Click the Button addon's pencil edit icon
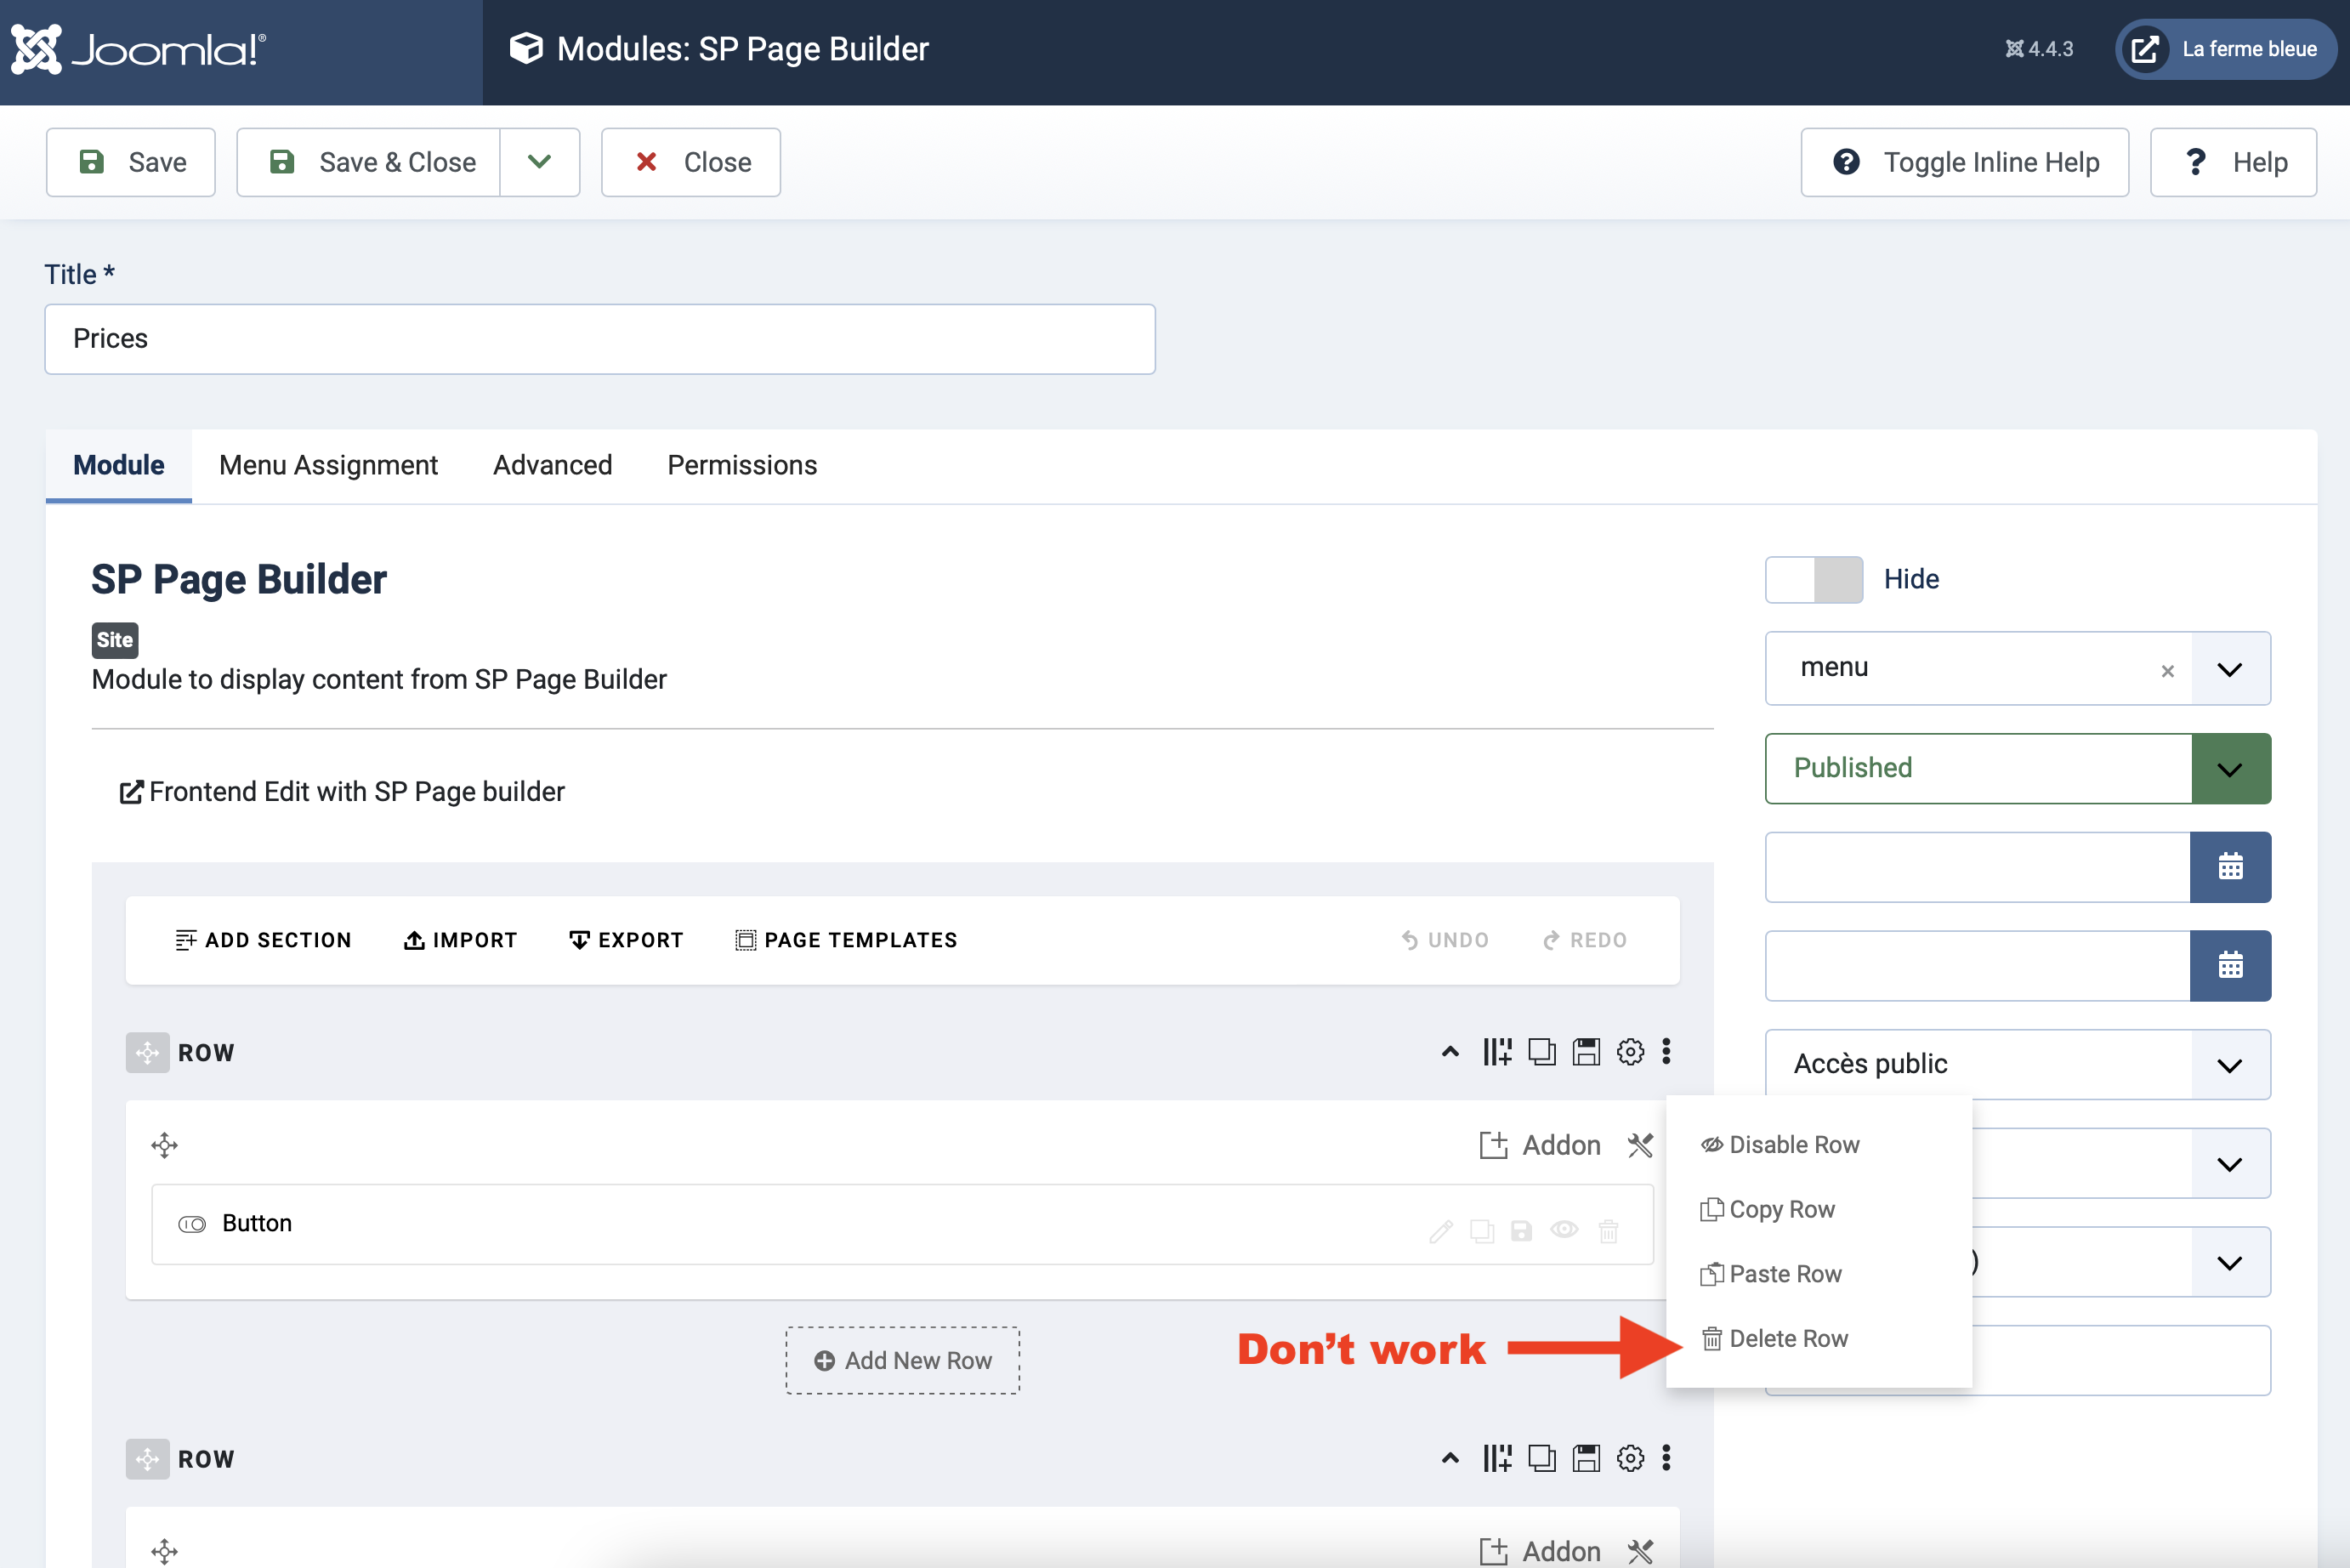The width and height of the screenshot is (2350, 1568). tap(1440, 1231)
